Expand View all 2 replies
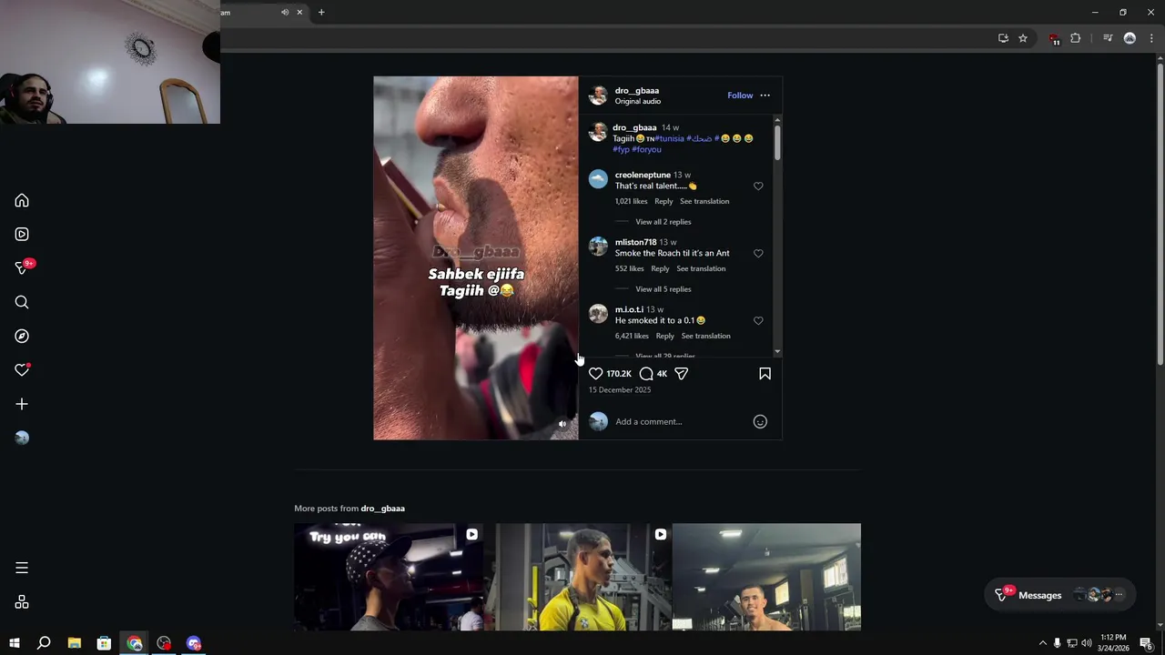The width and height of the screenshot is (1165, 655). point(664,222)
